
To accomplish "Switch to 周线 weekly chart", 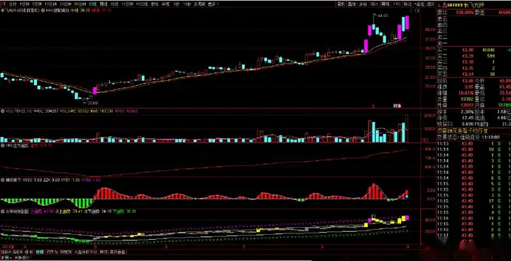I will (x=104, y=4).
